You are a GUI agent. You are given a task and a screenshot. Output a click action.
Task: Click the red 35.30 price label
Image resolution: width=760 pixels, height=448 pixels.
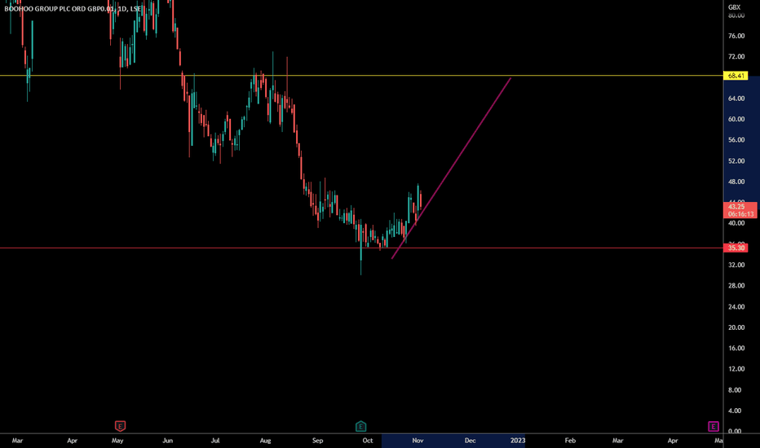736,248
